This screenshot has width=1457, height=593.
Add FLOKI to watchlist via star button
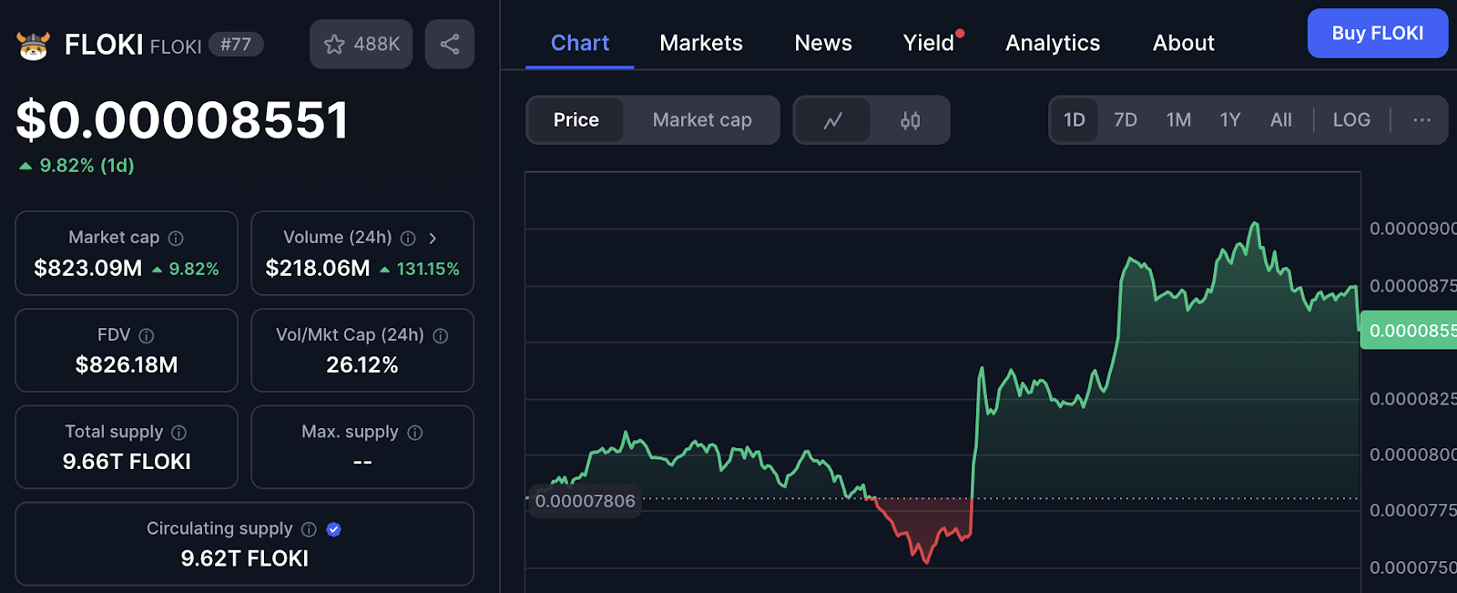[x=362, y=44]
